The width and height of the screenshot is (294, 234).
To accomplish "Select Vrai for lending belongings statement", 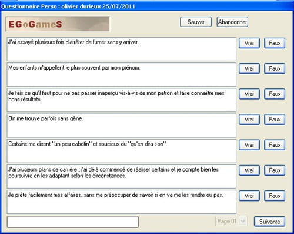I will (x=249, y=196).
